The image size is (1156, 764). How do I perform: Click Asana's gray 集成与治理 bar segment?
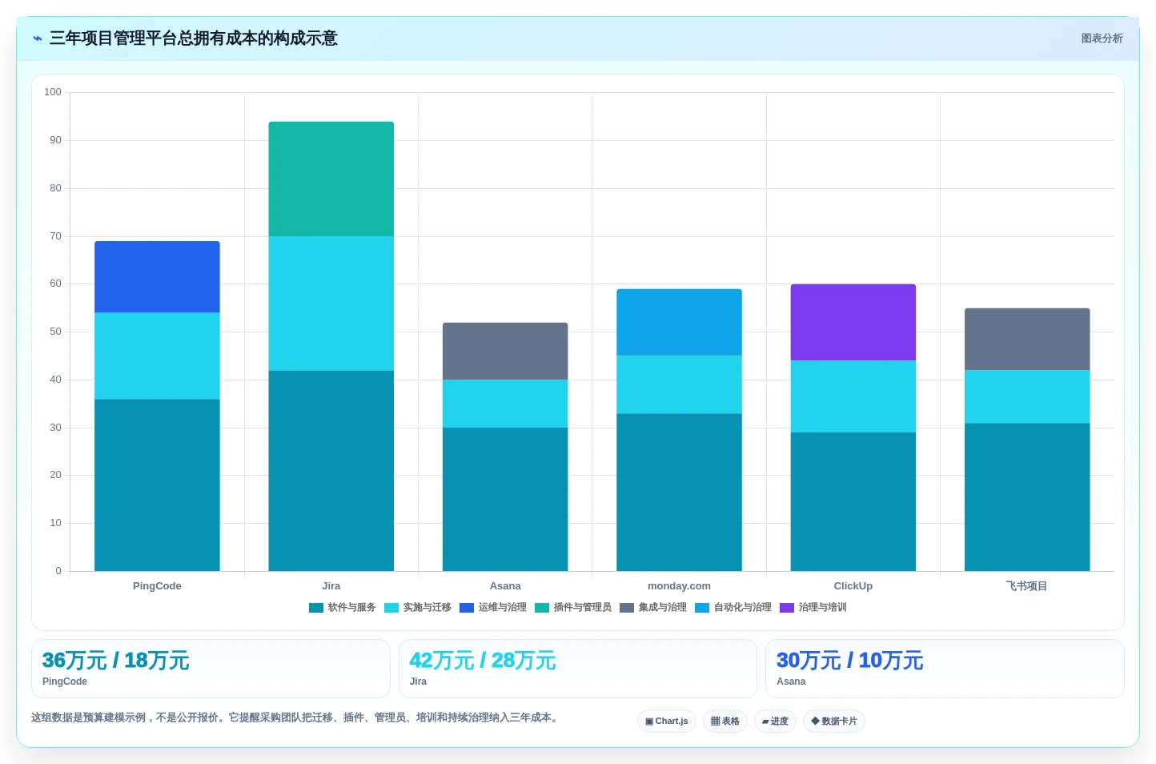pos(505,352)
